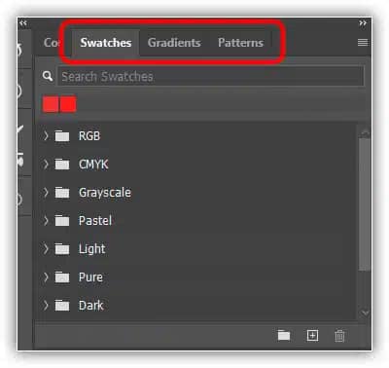Click the create new group folder icon
Image resolution: width=389 pixels, height=368 pixels.
coord(284,335)
